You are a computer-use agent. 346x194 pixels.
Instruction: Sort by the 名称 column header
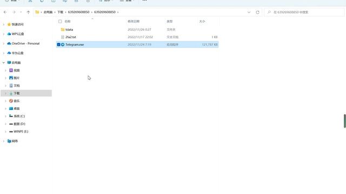67,22
